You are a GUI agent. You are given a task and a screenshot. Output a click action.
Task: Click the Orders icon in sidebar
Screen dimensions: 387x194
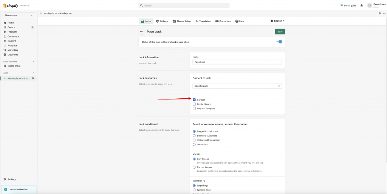pyautogui.click(x=5, y=27)
